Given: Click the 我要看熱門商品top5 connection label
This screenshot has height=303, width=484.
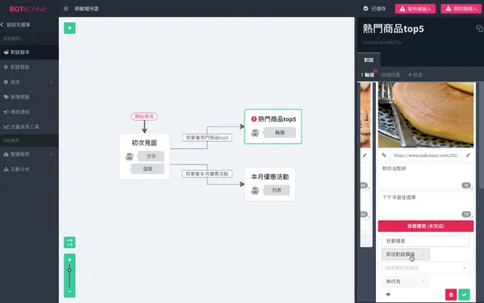Looking at the screenshot, I should click(207, 138).
